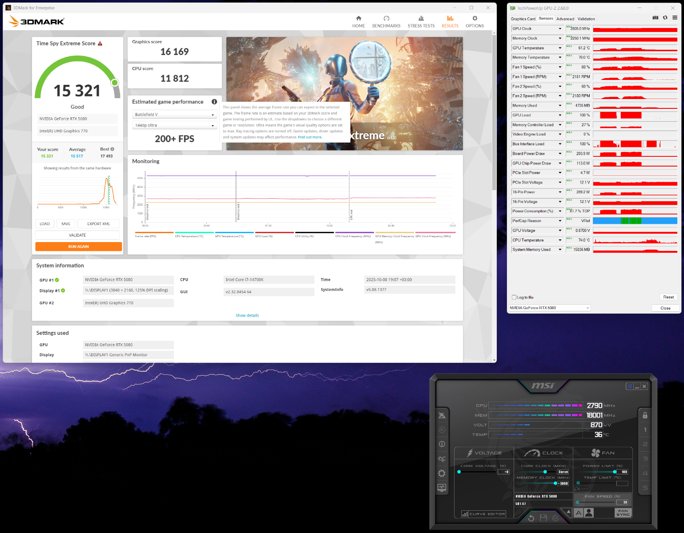Open the Curve Editor in Afterburner
684x533 pixels.
click(x=483, y=514)
